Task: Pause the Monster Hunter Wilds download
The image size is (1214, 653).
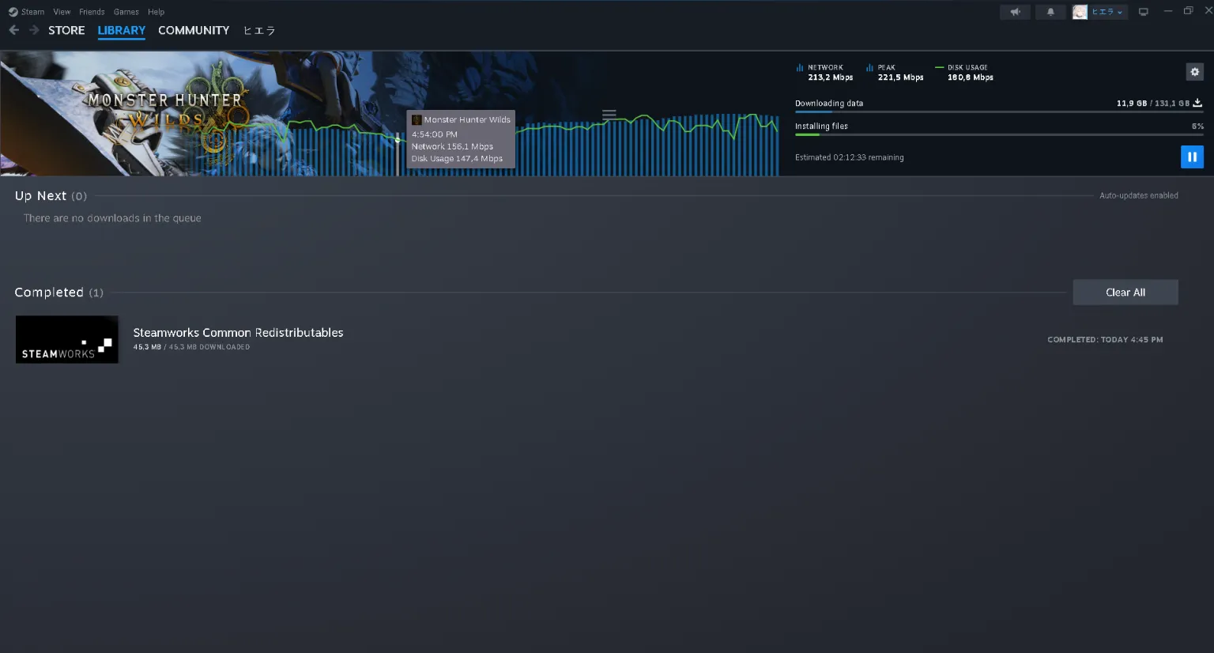Action: (x=1192, y=157)
